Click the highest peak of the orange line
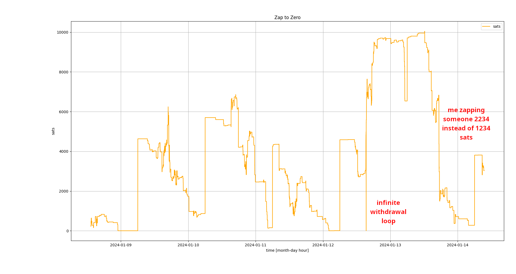Viewport: 516px width, 274px height. click(425, 32)
